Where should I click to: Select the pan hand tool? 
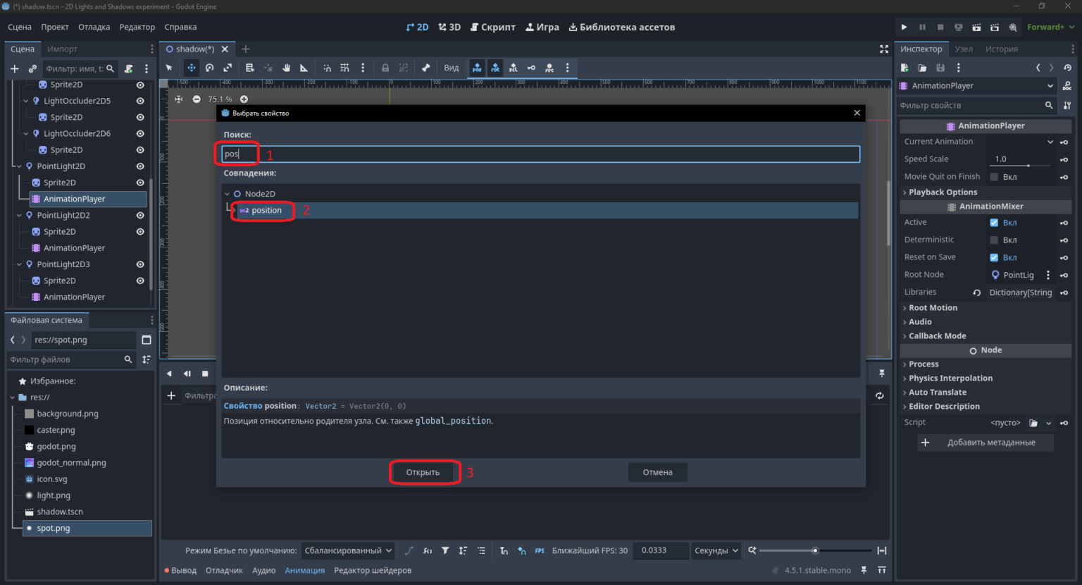pyautogui.click(x=286, y=68)
